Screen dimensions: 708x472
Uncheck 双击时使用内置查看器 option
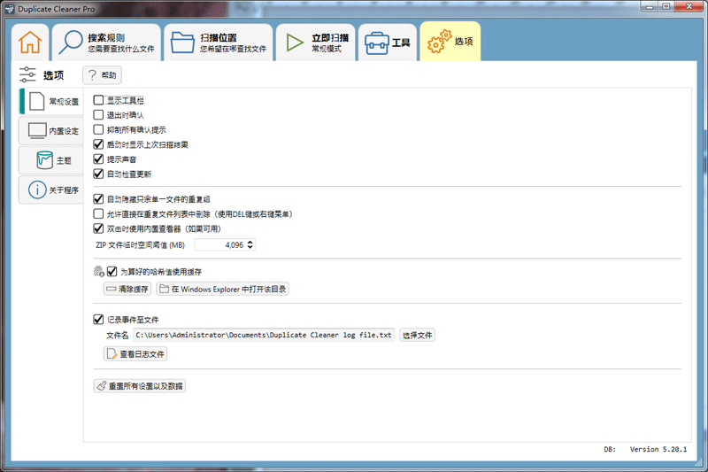click(98, 228)
